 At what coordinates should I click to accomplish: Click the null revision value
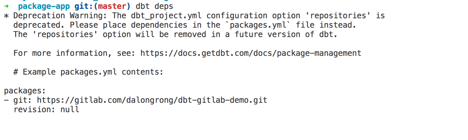pyautogui.click(x=70, y=110)
